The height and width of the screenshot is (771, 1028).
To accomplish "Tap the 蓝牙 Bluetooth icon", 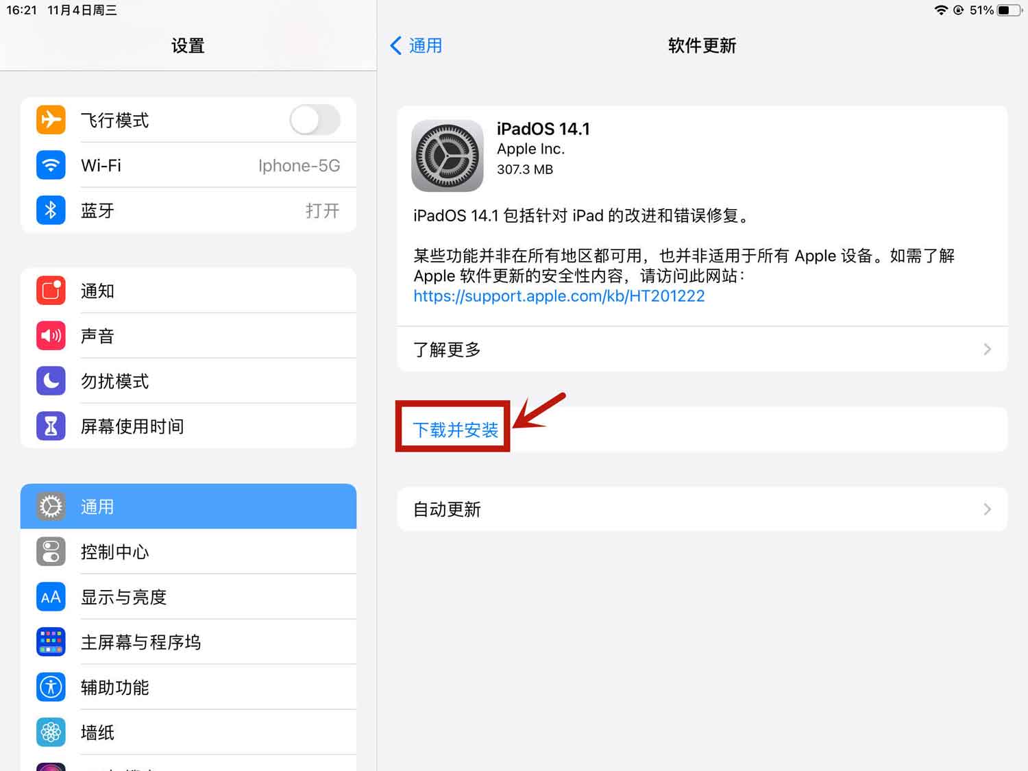I will pos(51,210).
